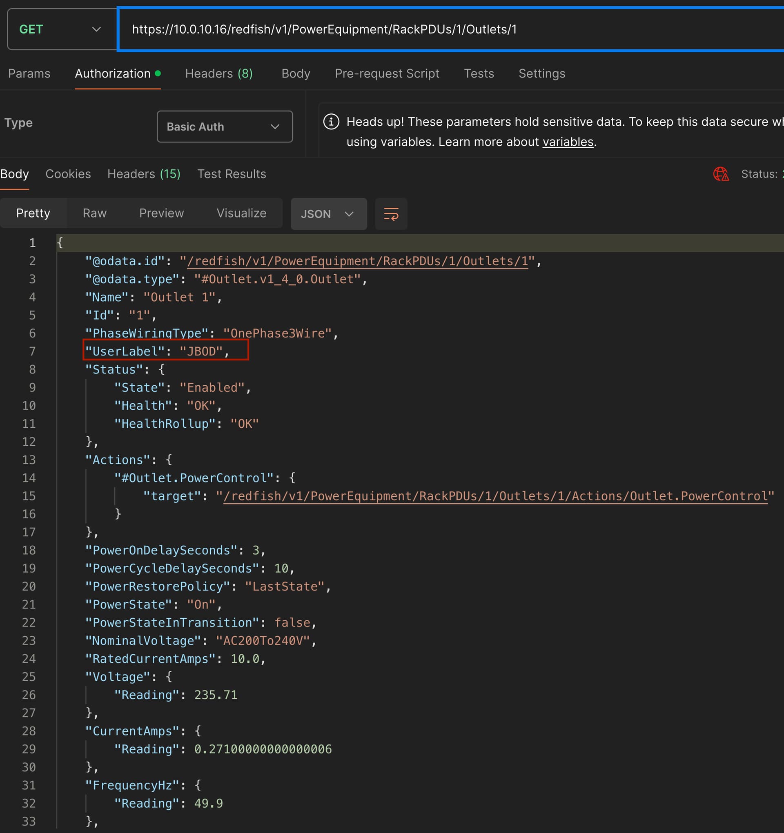Open the Test Results tab
This screenshot has width=784, height=833.
(232, 174)
